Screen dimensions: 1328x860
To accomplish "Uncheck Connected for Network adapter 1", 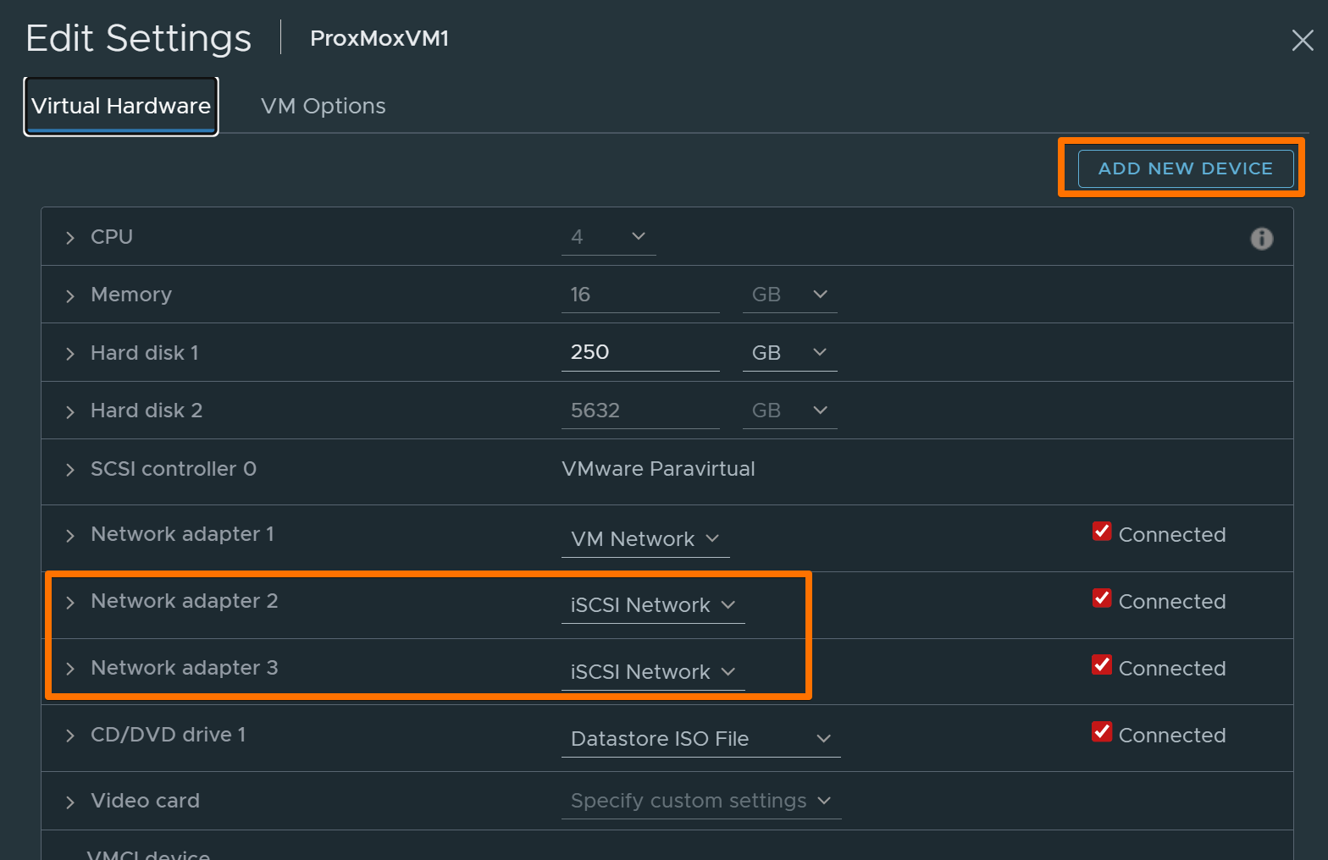I will coord(1101,532).
